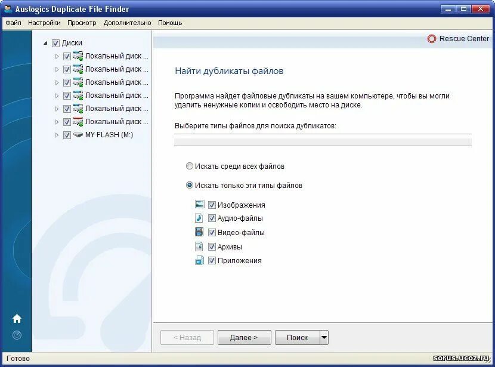Click the Видео-файлы film strip icon
This screenshot has width=495, height=367.
tap(199, 232)
